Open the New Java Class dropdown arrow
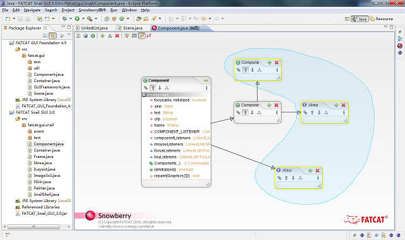 tap(128, 18)
